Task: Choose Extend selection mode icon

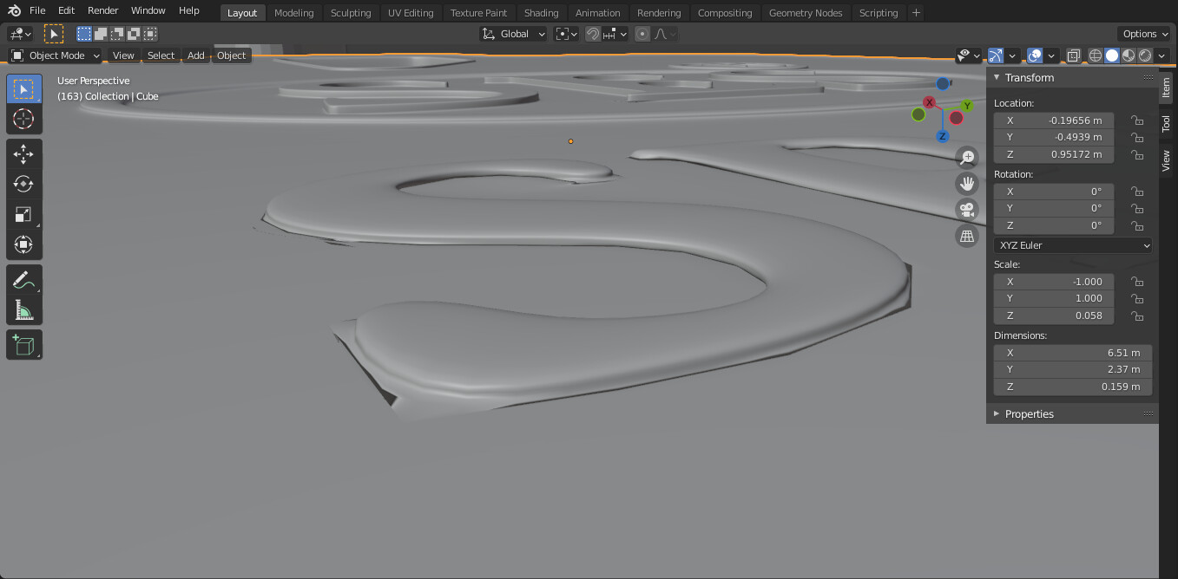Action: [x=101, y=34]
